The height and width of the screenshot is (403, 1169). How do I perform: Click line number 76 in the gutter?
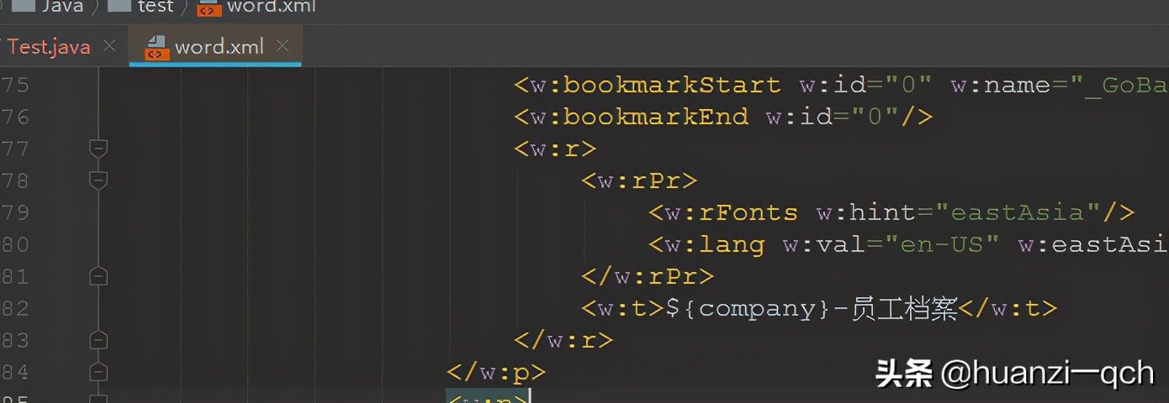[x=14, y=117]
